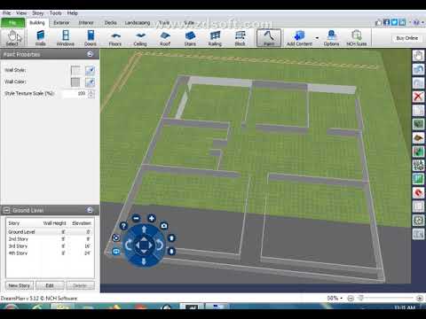Activate the Paint tool
Image resolution: width=426 pixels, height=319 pixels.
pos(269,38)
